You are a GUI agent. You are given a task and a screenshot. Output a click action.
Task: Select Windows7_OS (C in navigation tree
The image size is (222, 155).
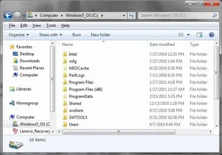tap(31, 124)
